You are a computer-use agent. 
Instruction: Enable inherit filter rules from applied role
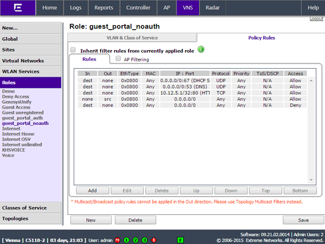[x=73, y=50]
